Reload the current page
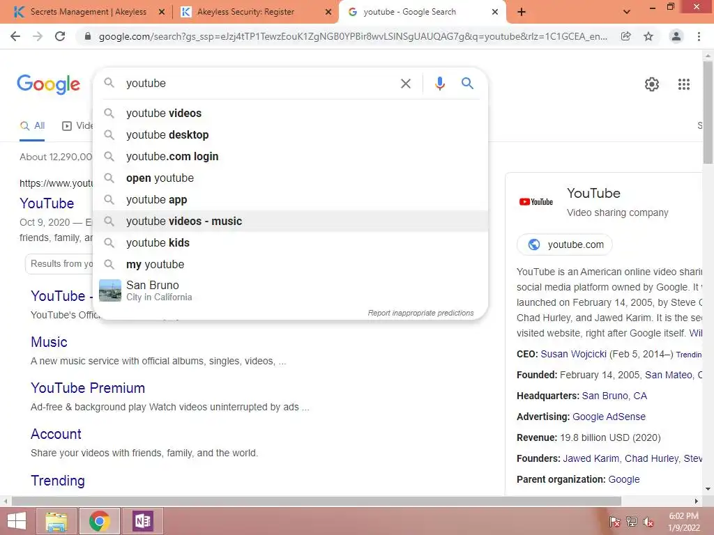The image size is (714, 535). (x=60, y=36)
